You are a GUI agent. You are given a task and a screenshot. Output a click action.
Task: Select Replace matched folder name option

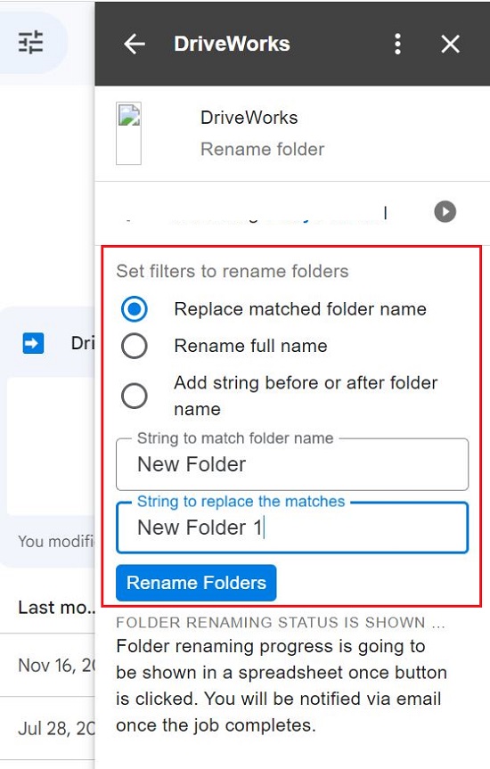click(135, 309)
